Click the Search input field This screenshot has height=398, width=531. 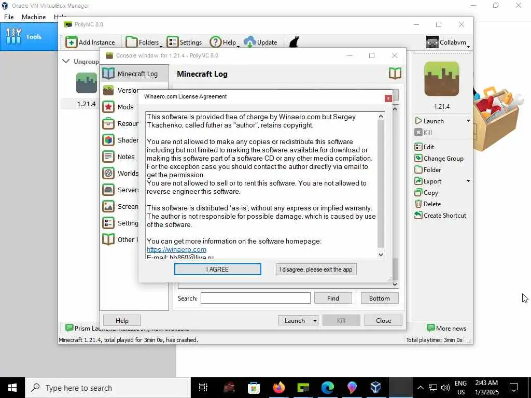point(255,298)
